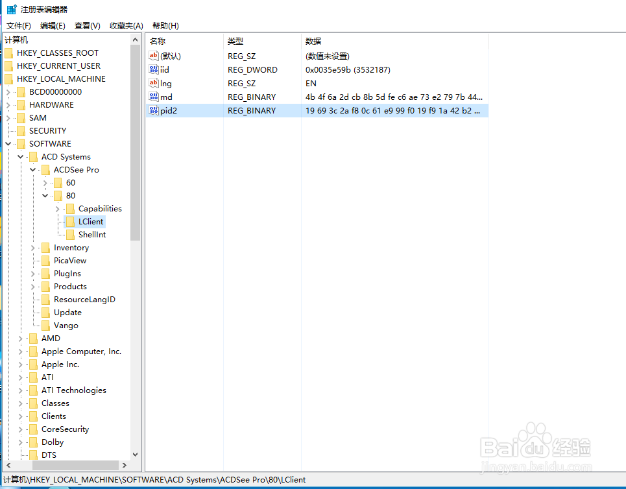626x489 pixels.
Task: Click the ACDSee Pro folder icon
Action: click(46, 170)
